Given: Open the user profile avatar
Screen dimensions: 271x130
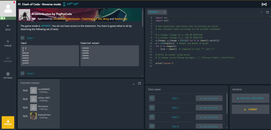Looking at the screenshot, I should 8,9.
